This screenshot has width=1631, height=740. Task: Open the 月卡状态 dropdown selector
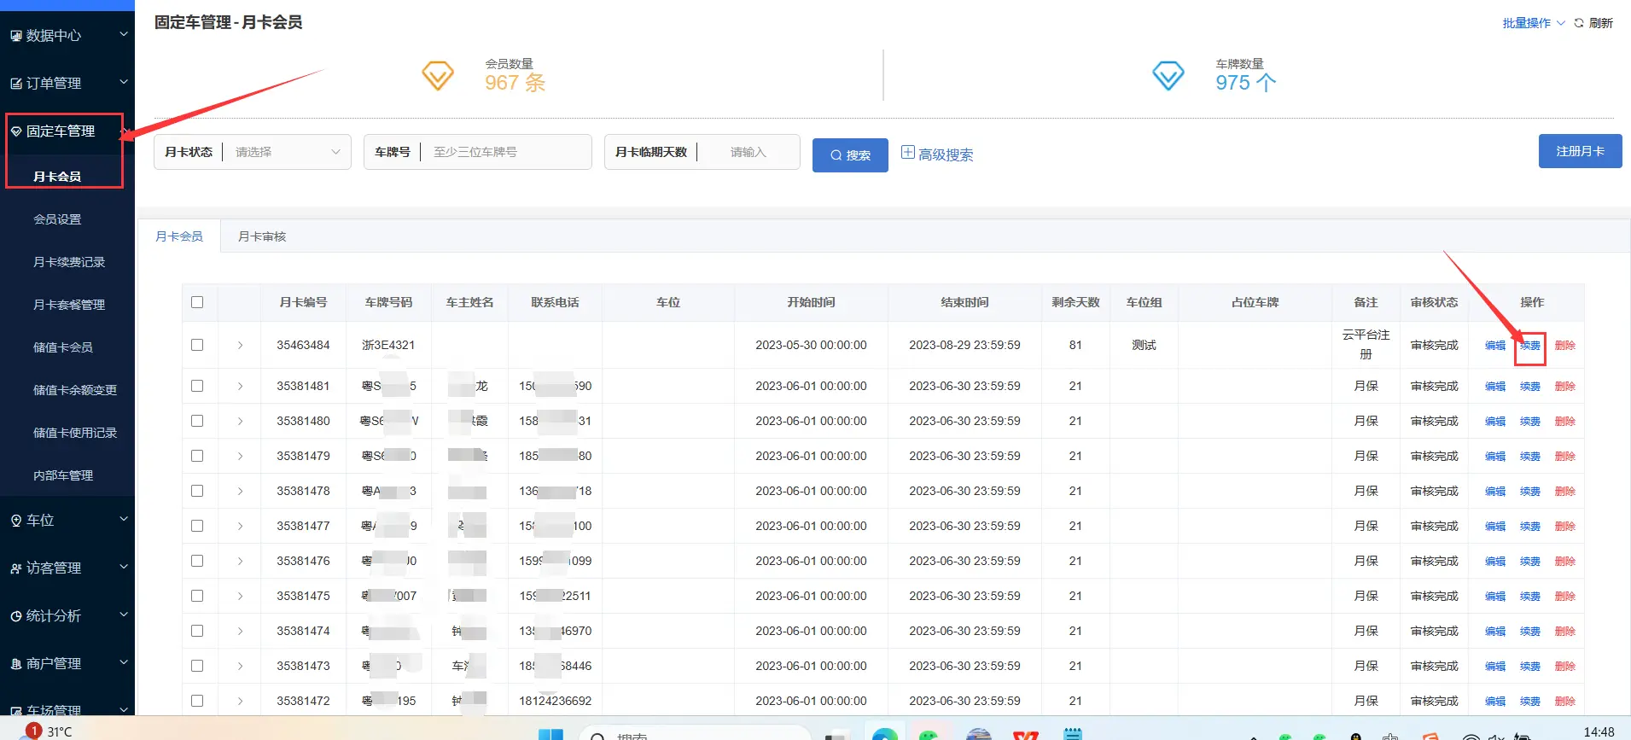(287, 152)
